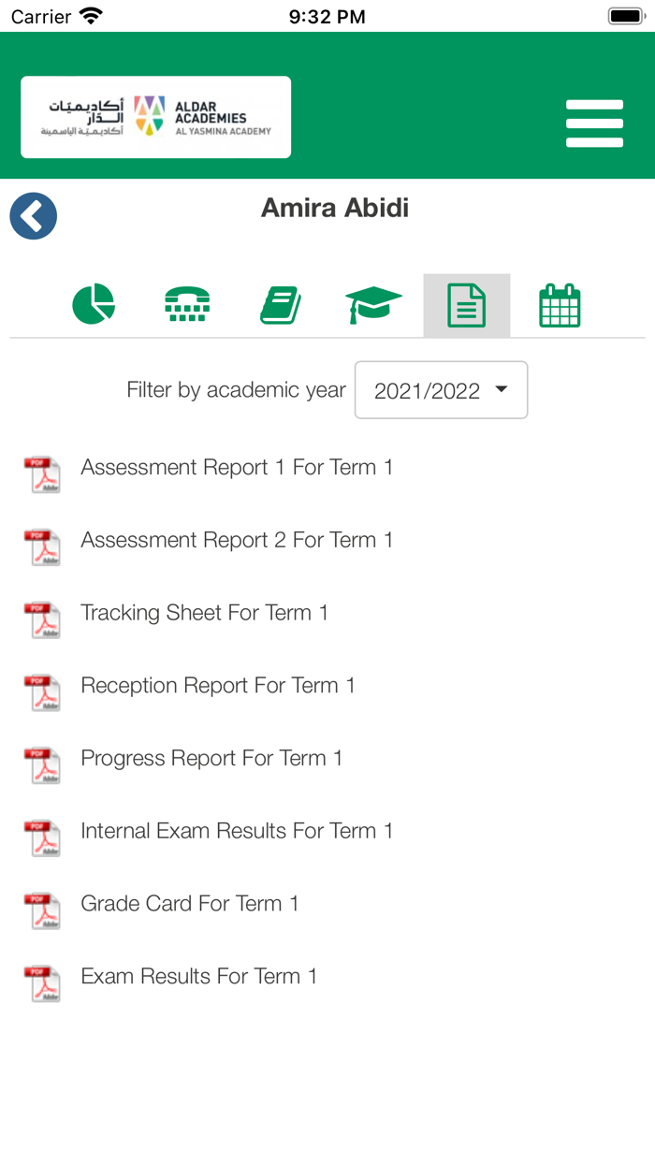Click the back arrow button
Image resolution: width=655 pixels, height=1164 pixels.
point(33,215)
